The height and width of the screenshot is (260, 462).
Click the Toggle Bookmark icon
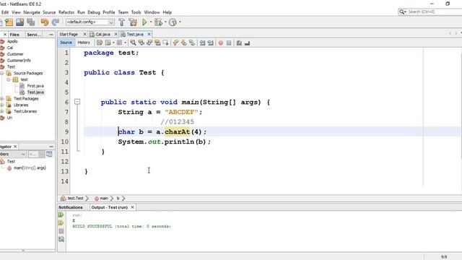point(192,43)
